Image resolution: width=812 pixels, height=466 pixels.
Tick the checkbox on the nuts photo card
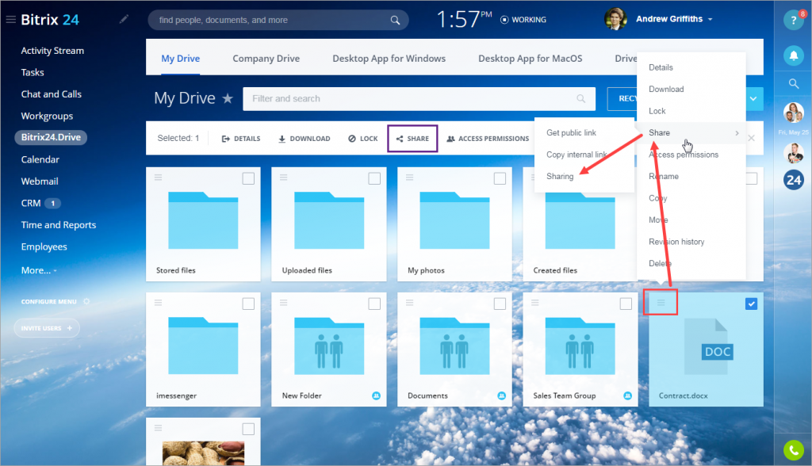click(248, 430)
